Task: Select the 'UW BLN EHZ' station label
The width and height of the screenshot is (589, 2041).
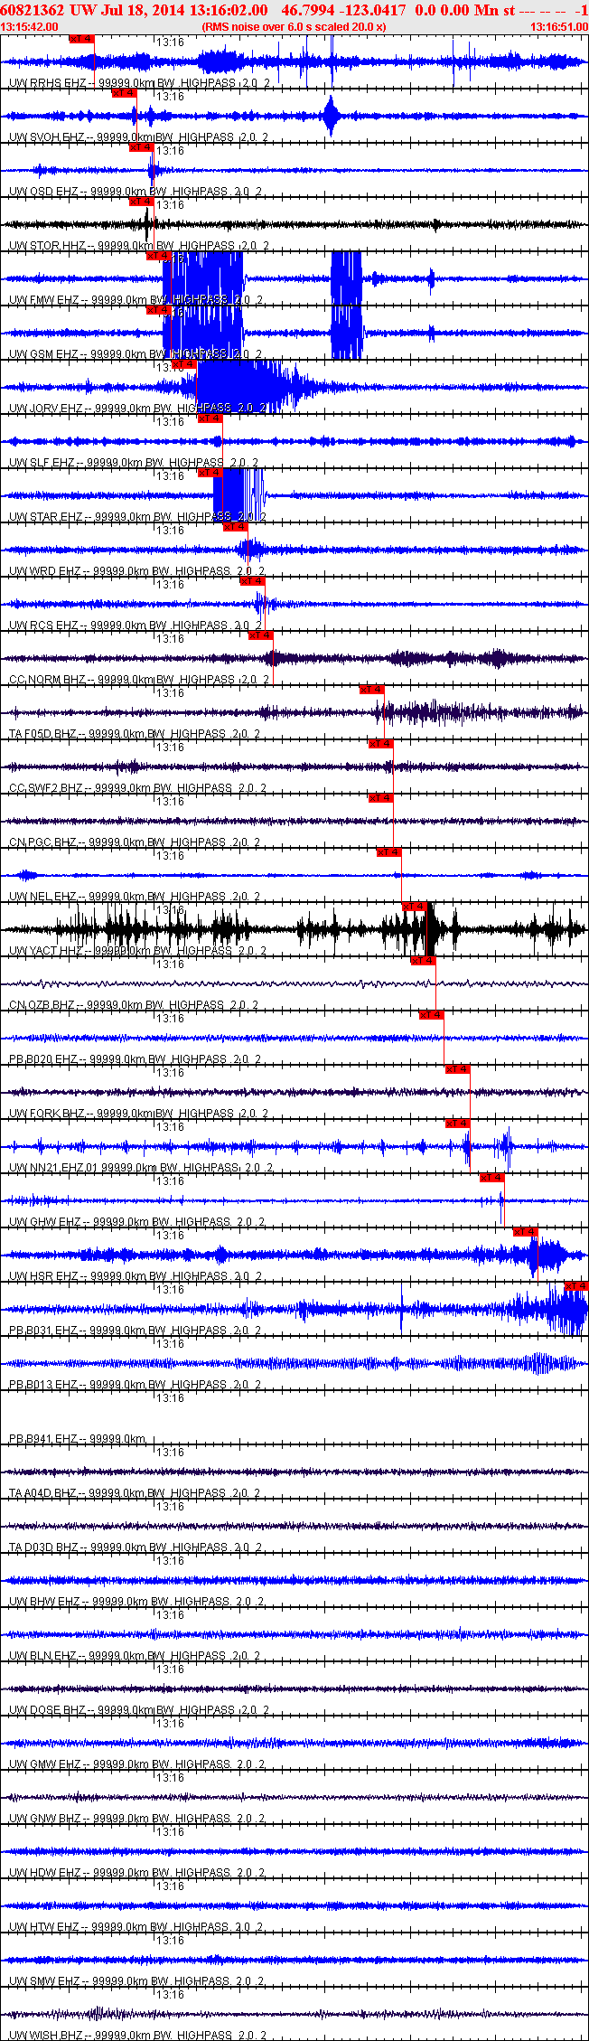Action: pyautogui.click(x=42, y=1656)
